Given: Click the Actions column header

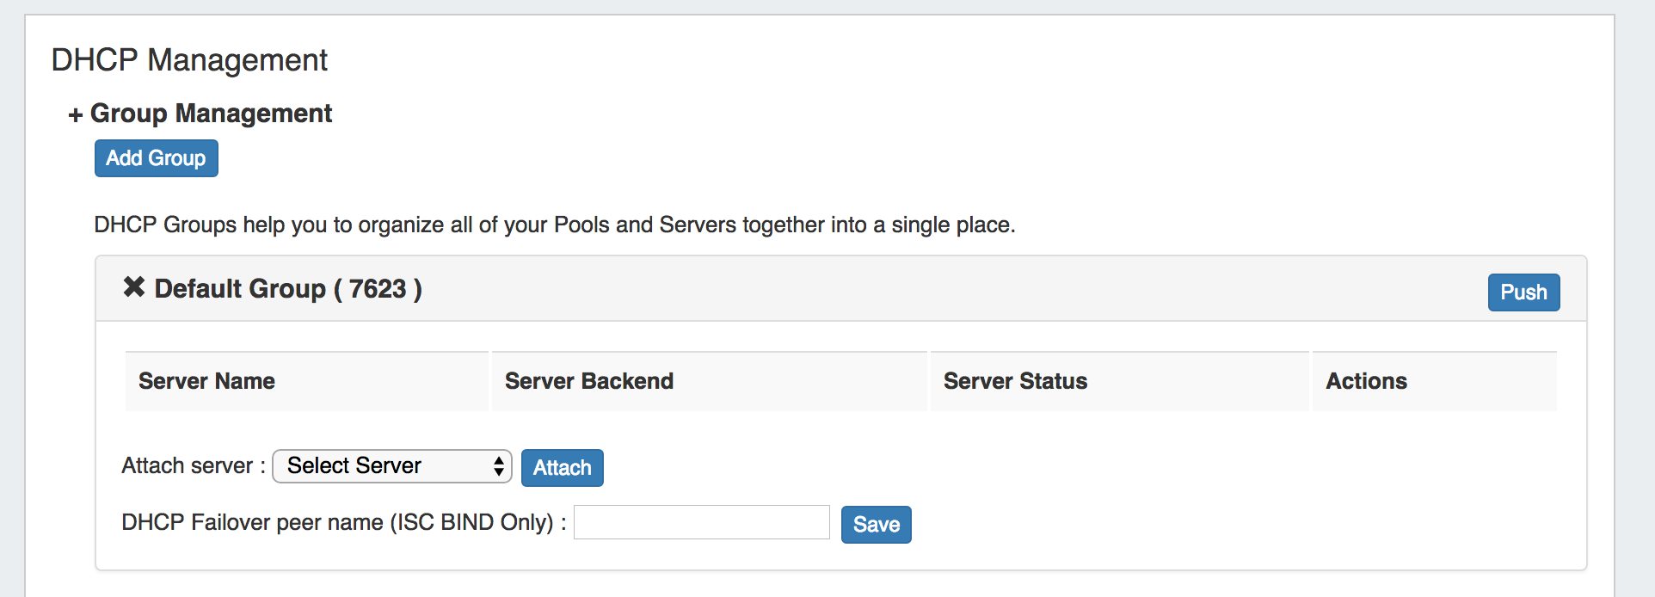Looking at the screenshot, I should coord(1366,381).
